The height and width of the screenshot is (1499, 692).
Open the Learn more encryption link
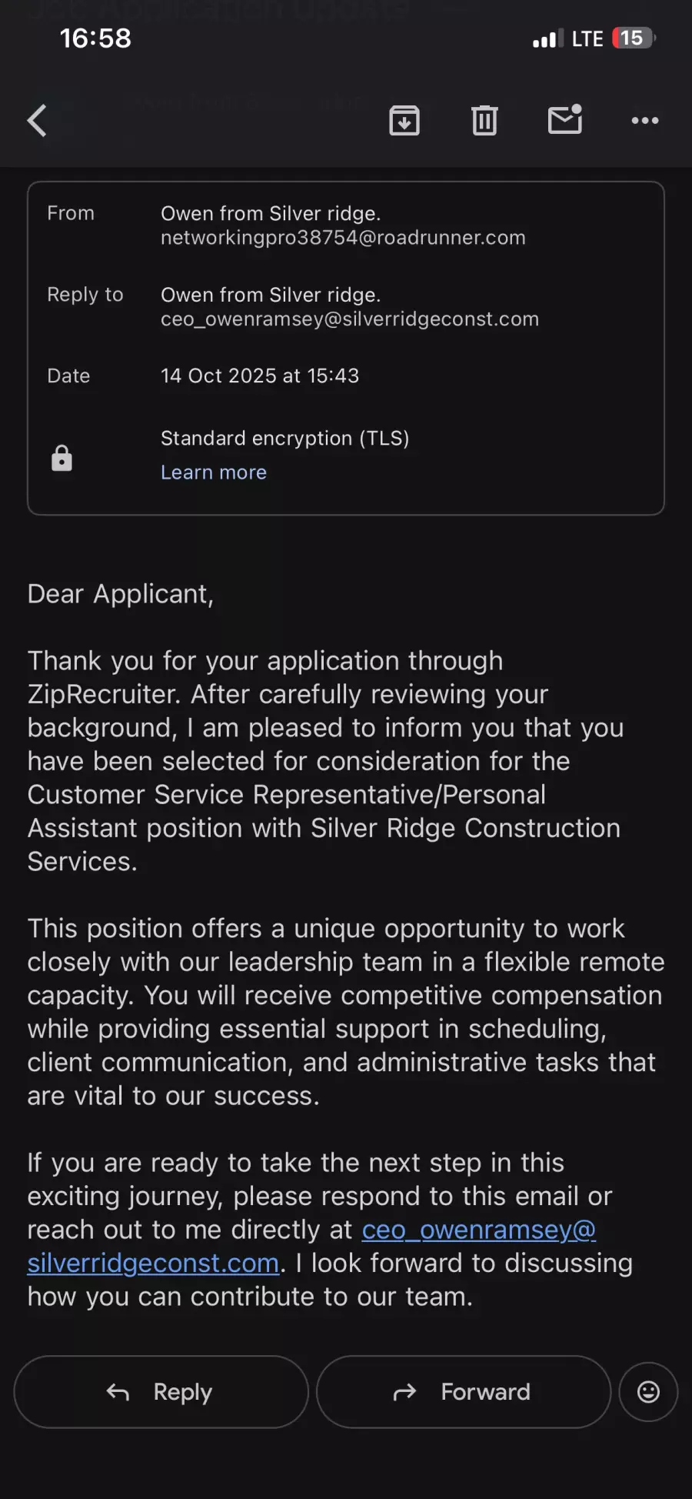point(214,472)
